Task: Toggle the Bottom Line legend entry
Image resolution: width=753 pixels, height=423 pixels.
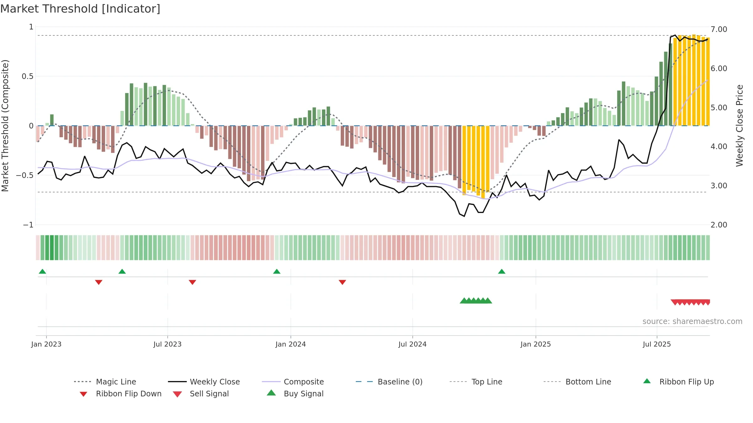Action: coord(577,382)
